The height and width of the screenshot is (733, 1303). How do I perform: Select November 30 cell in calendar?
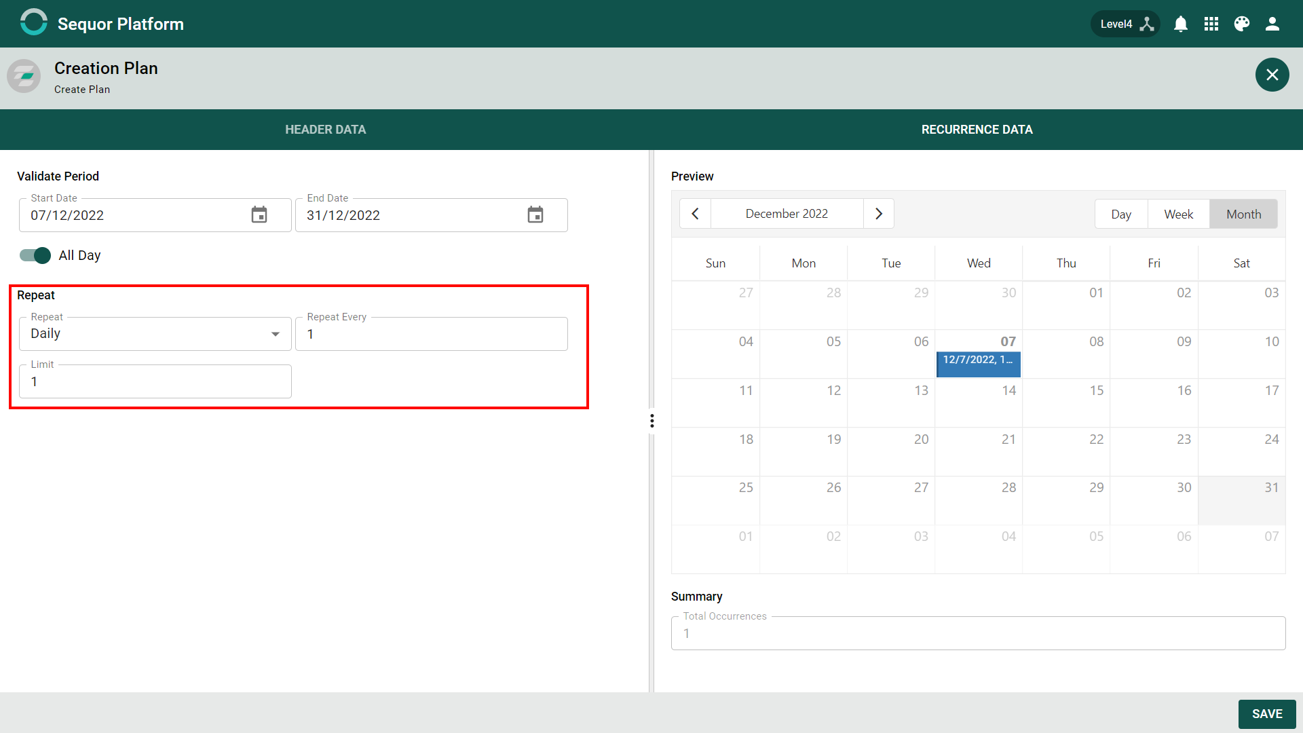979,305
